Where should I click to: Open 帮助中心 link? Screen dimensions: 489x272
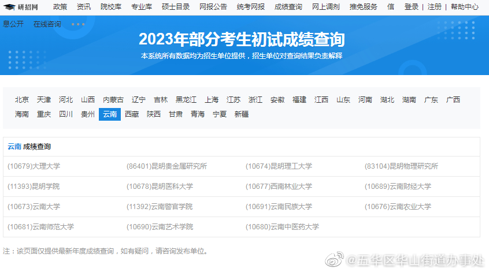pyautogui.click(x=465, y=7)
